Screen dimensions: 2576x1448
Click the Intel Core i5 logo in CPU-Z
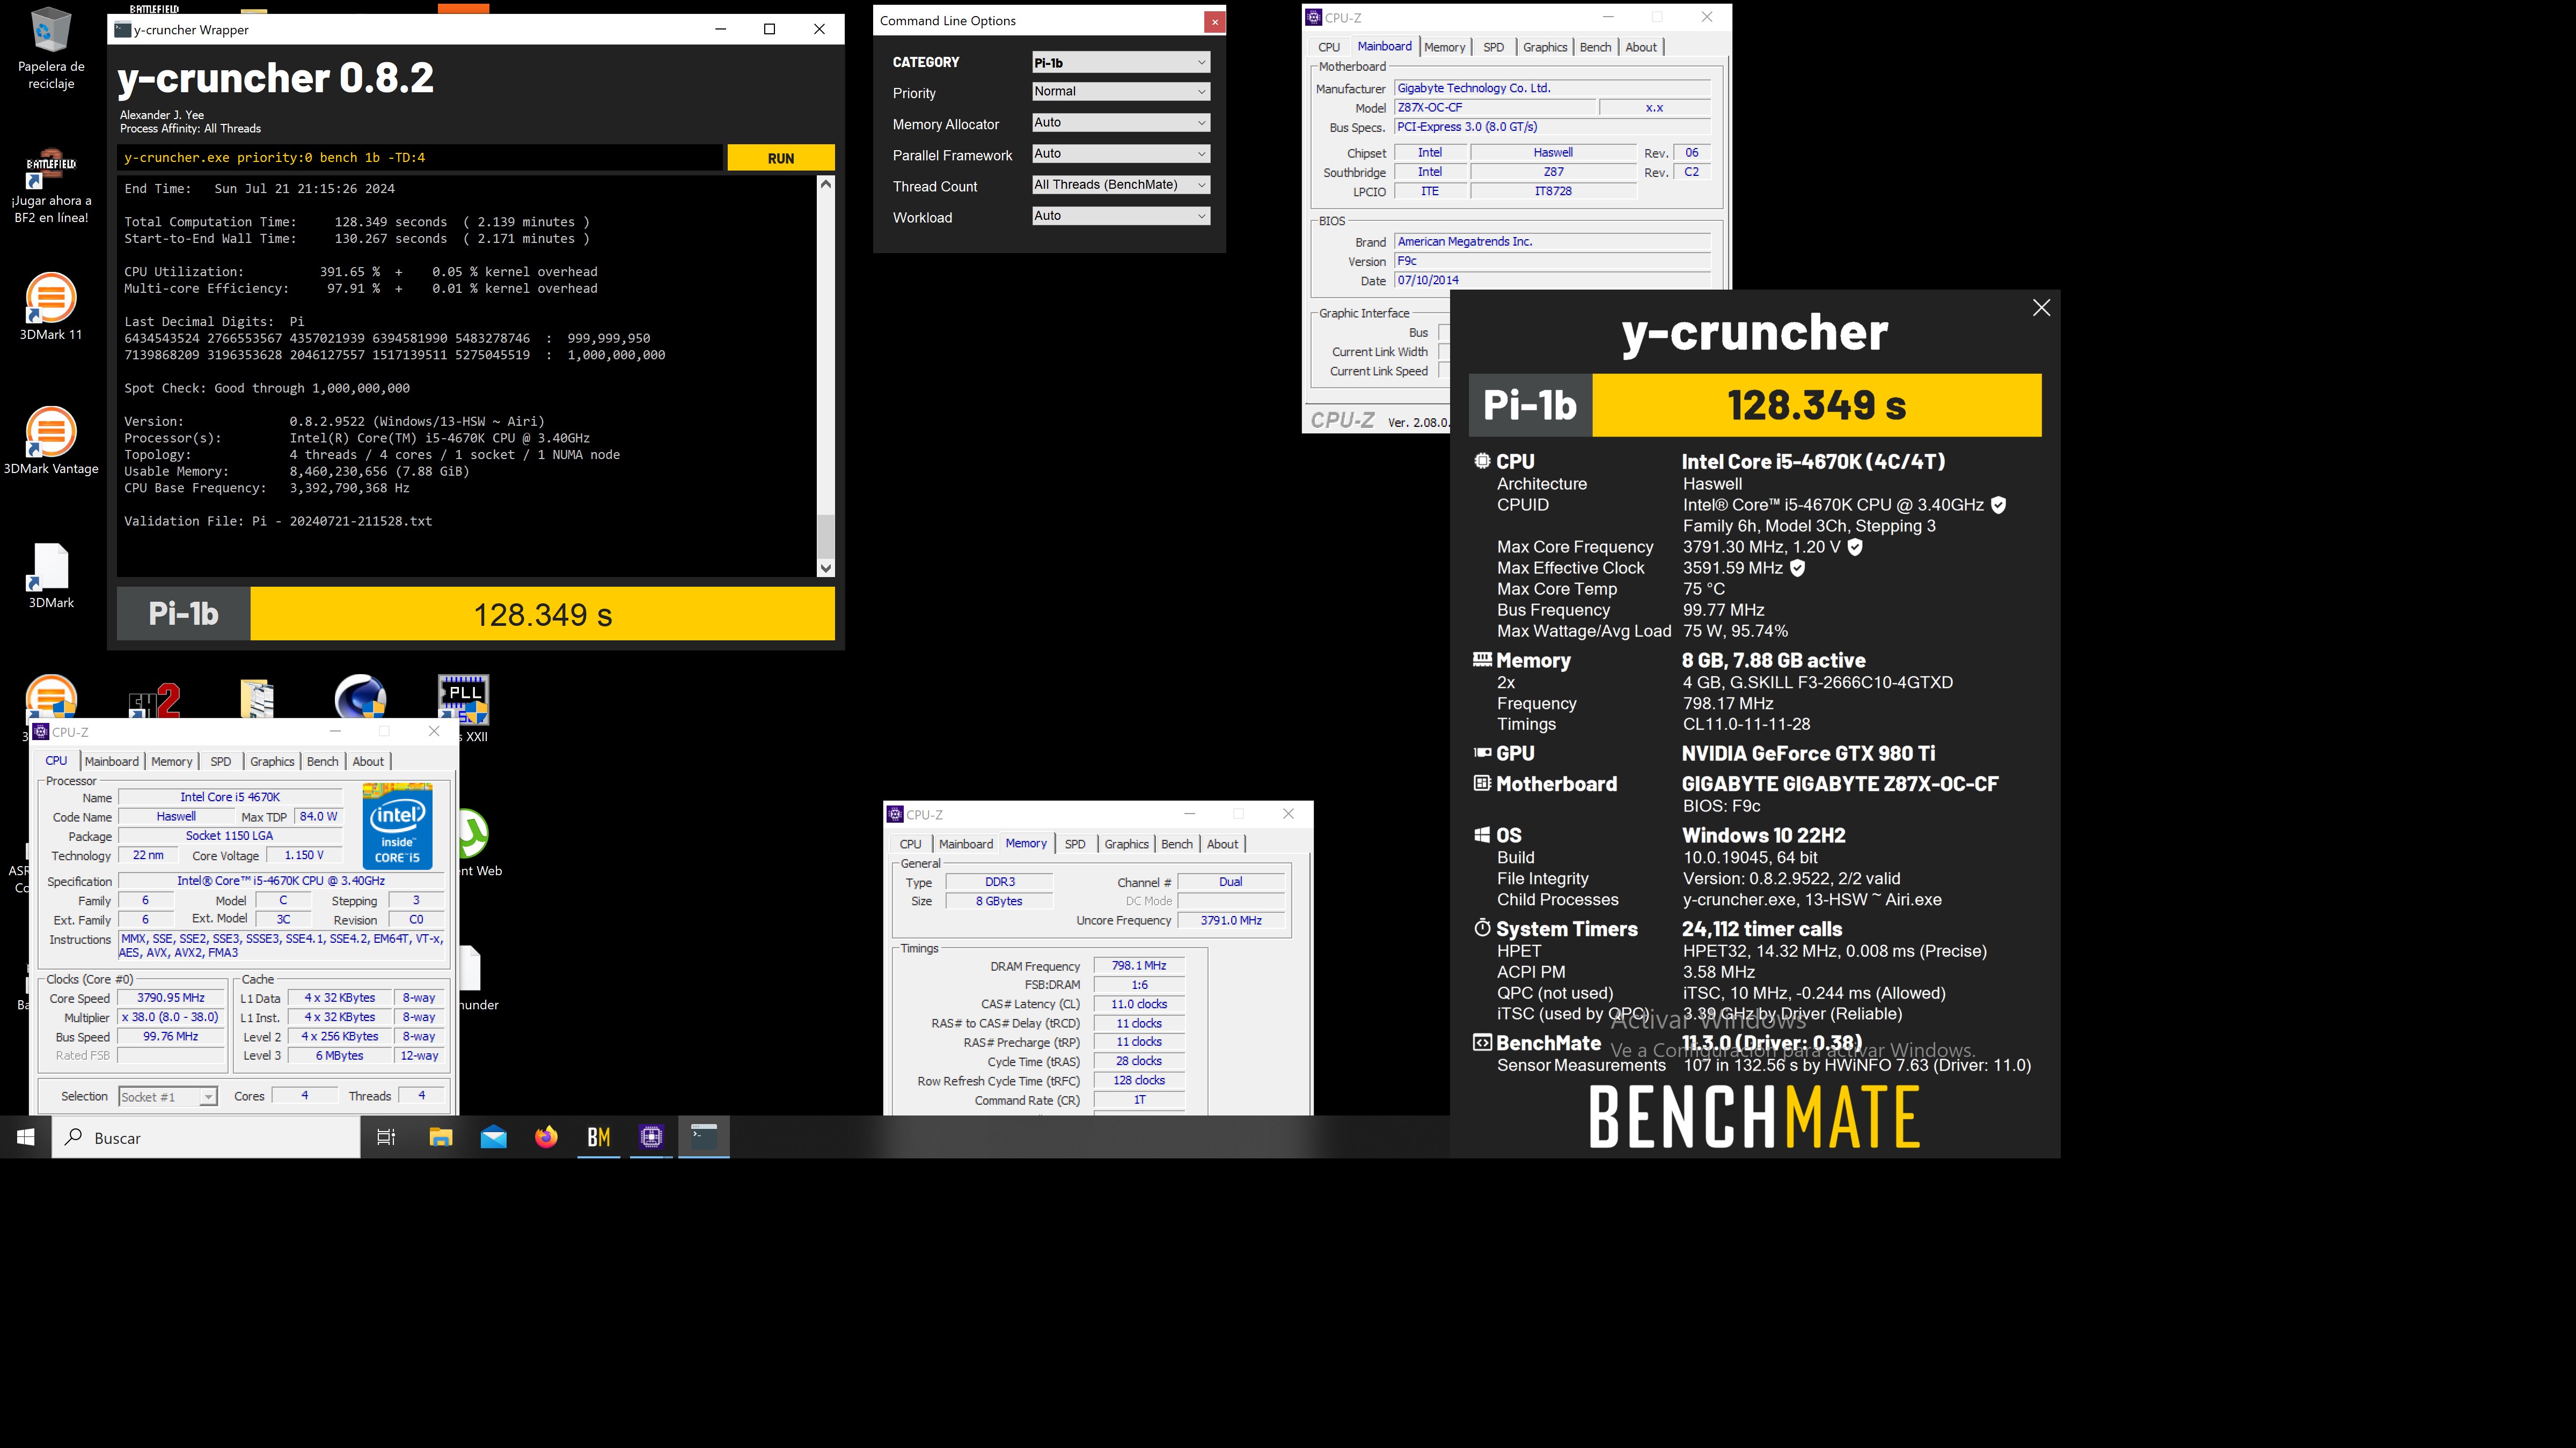tap(397, 825)
